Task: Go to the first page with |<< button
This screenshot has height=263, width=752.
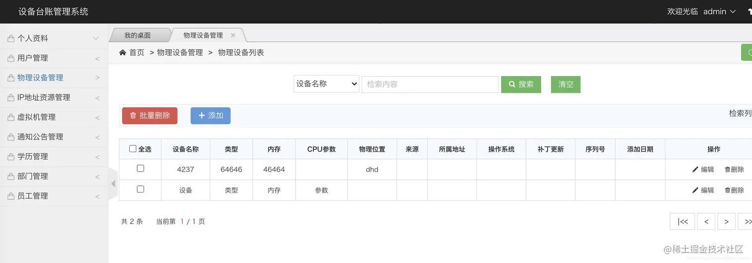Action: 682,222
